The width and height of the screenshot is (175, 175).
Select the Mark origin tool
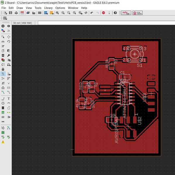point(9,31)
